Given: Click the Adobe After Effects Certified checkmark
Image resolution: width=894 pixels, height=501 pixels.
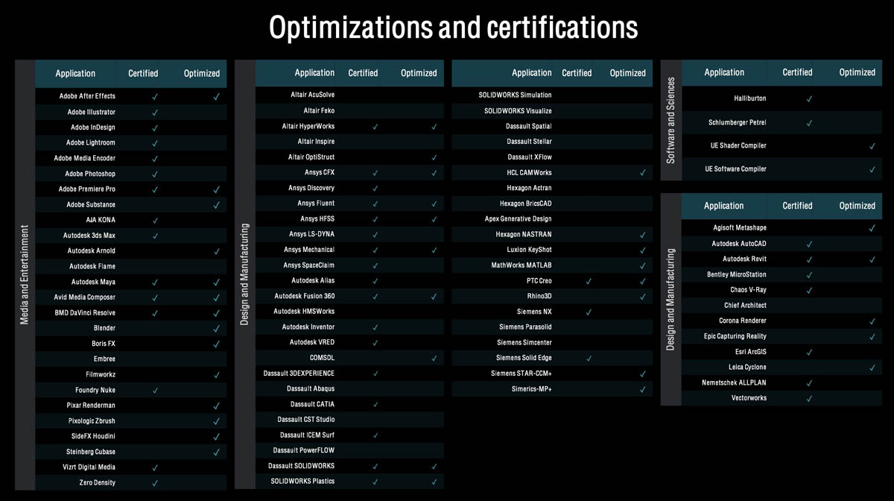Looking at the screenshot, I should point(155,97).
